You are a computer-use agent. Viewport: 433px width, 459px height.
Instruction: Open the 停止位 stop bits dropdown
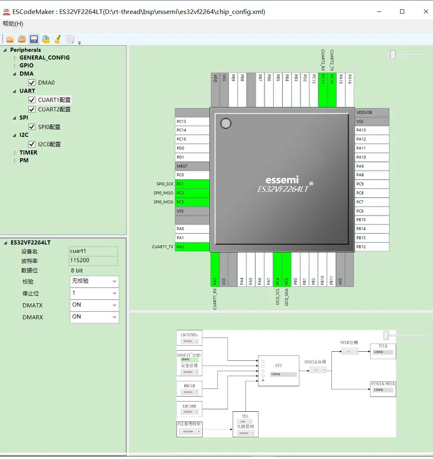click(94, 293)
